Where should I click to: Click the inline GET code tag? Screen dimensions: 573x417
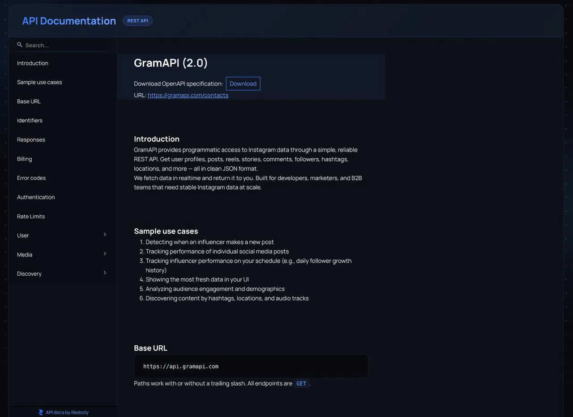(x=301, y=383)
